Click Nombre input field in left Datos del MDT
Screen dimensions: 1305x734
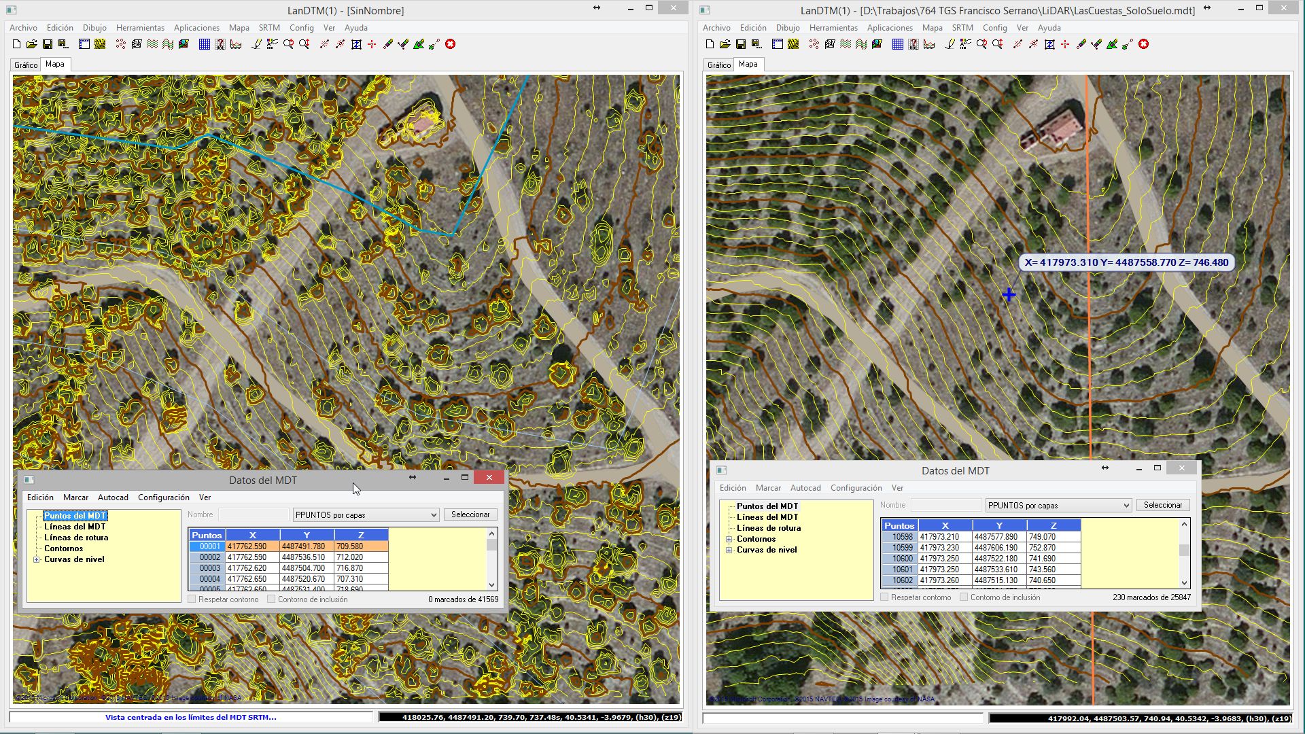click(x=254, y=515)
